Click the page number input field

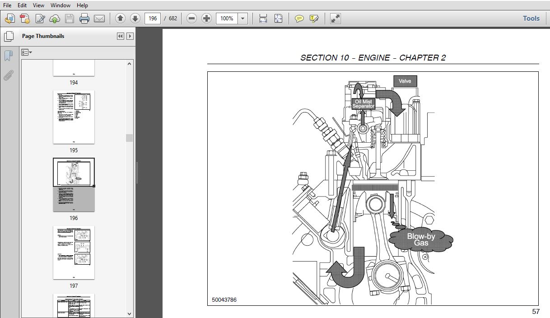pyautogui.click(x=153, y=19)
